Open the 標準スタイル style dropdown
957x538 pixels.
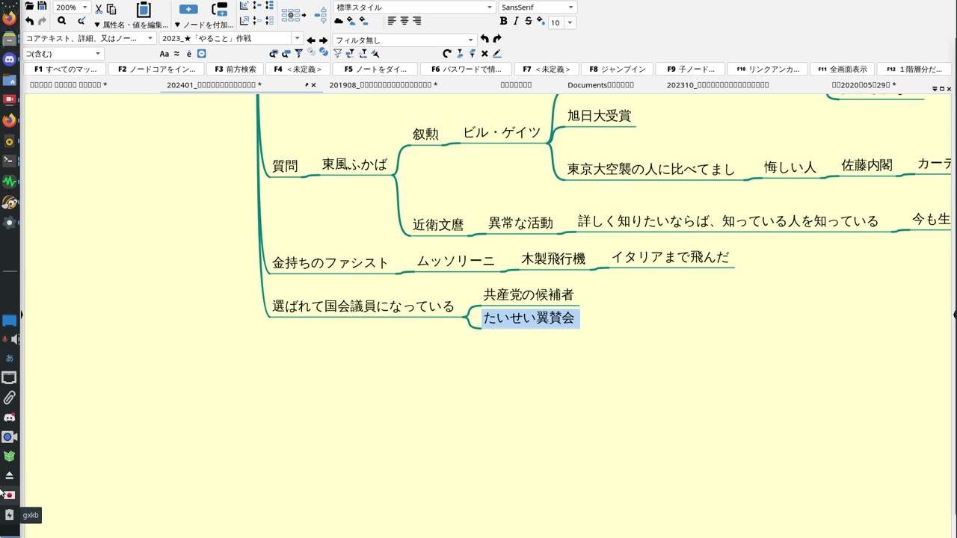(490, 7)
